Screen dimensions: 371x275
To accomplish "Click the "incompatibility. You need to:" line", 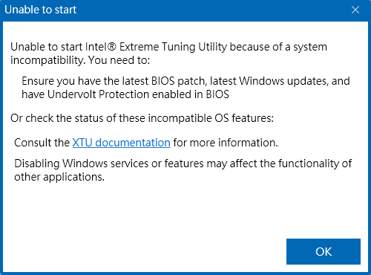I will pyautogui.click(x=80, y=60).
